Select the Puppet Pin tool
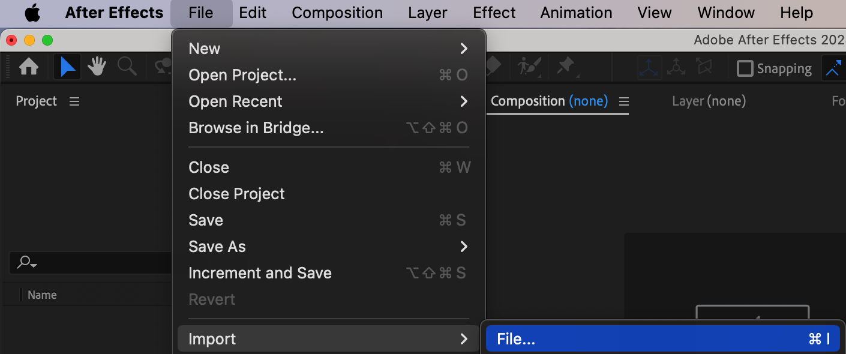Image resolution: width=846 pixels, height=354 pixels. point(566,66)
